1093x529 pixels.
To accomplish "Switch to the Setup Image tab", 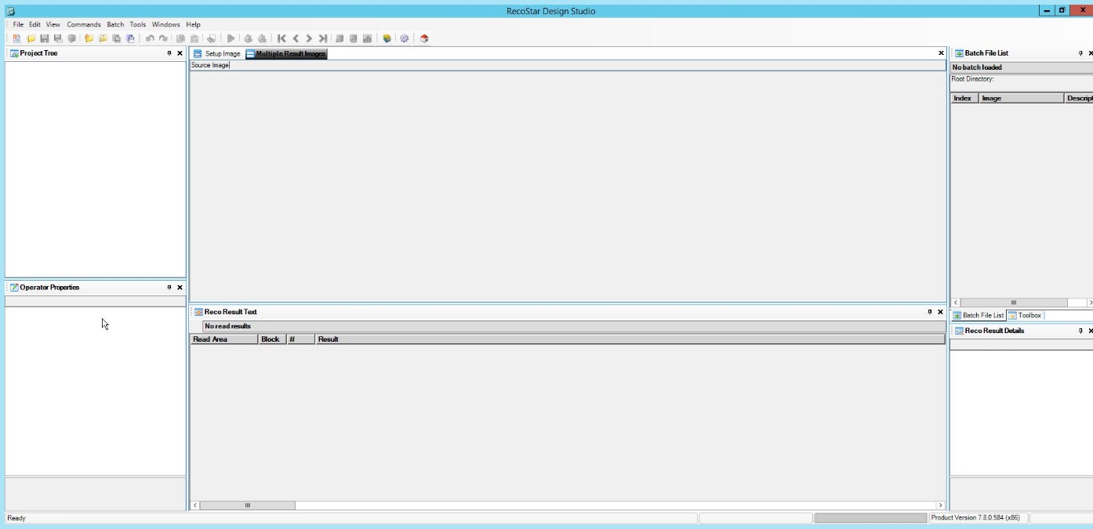I will pos(217,54).
